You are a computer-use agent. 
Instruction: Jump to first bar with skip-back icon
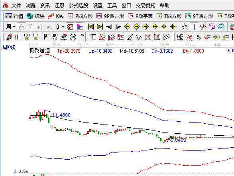click(x=90, y=27)
